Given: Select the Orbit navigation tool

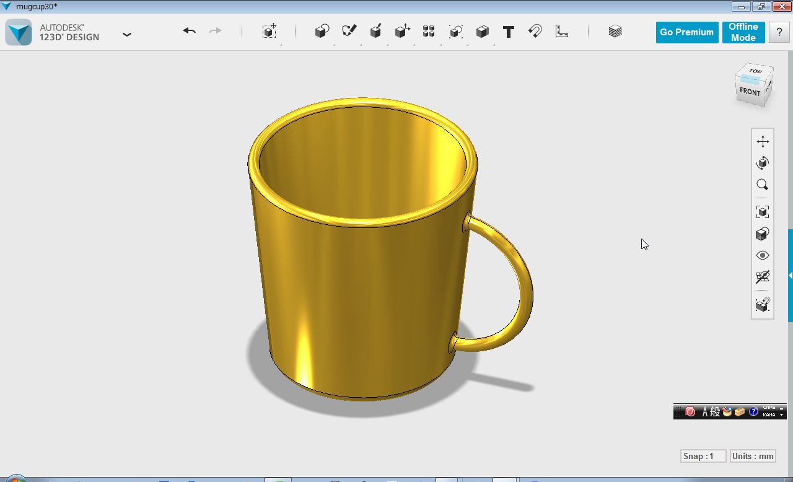Looking at the screenshot, I should tap(763, 163).
